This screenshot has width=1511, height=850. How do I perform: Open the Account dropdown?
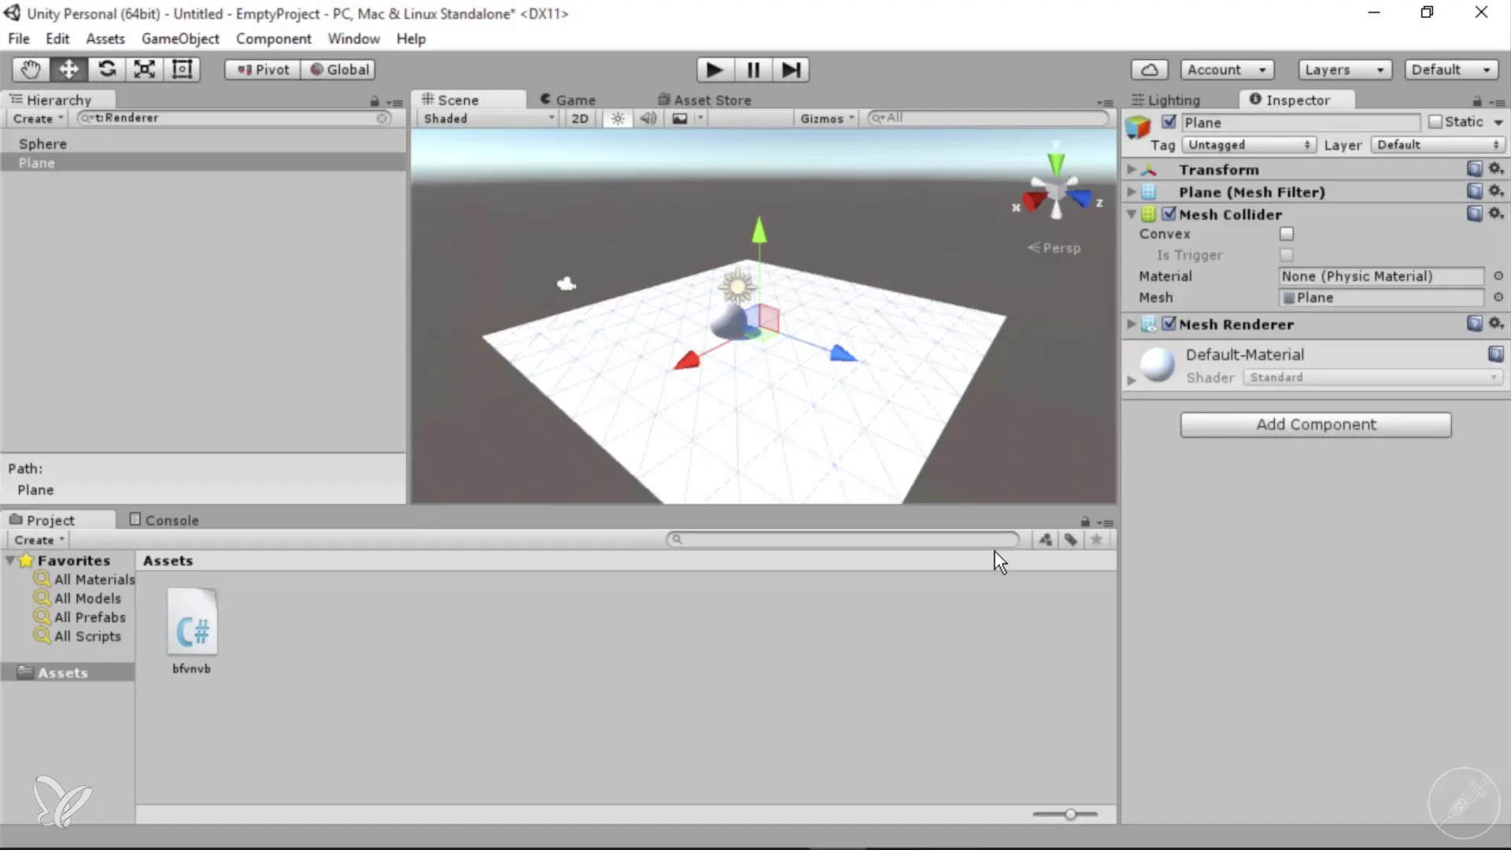pos(1227,69)
